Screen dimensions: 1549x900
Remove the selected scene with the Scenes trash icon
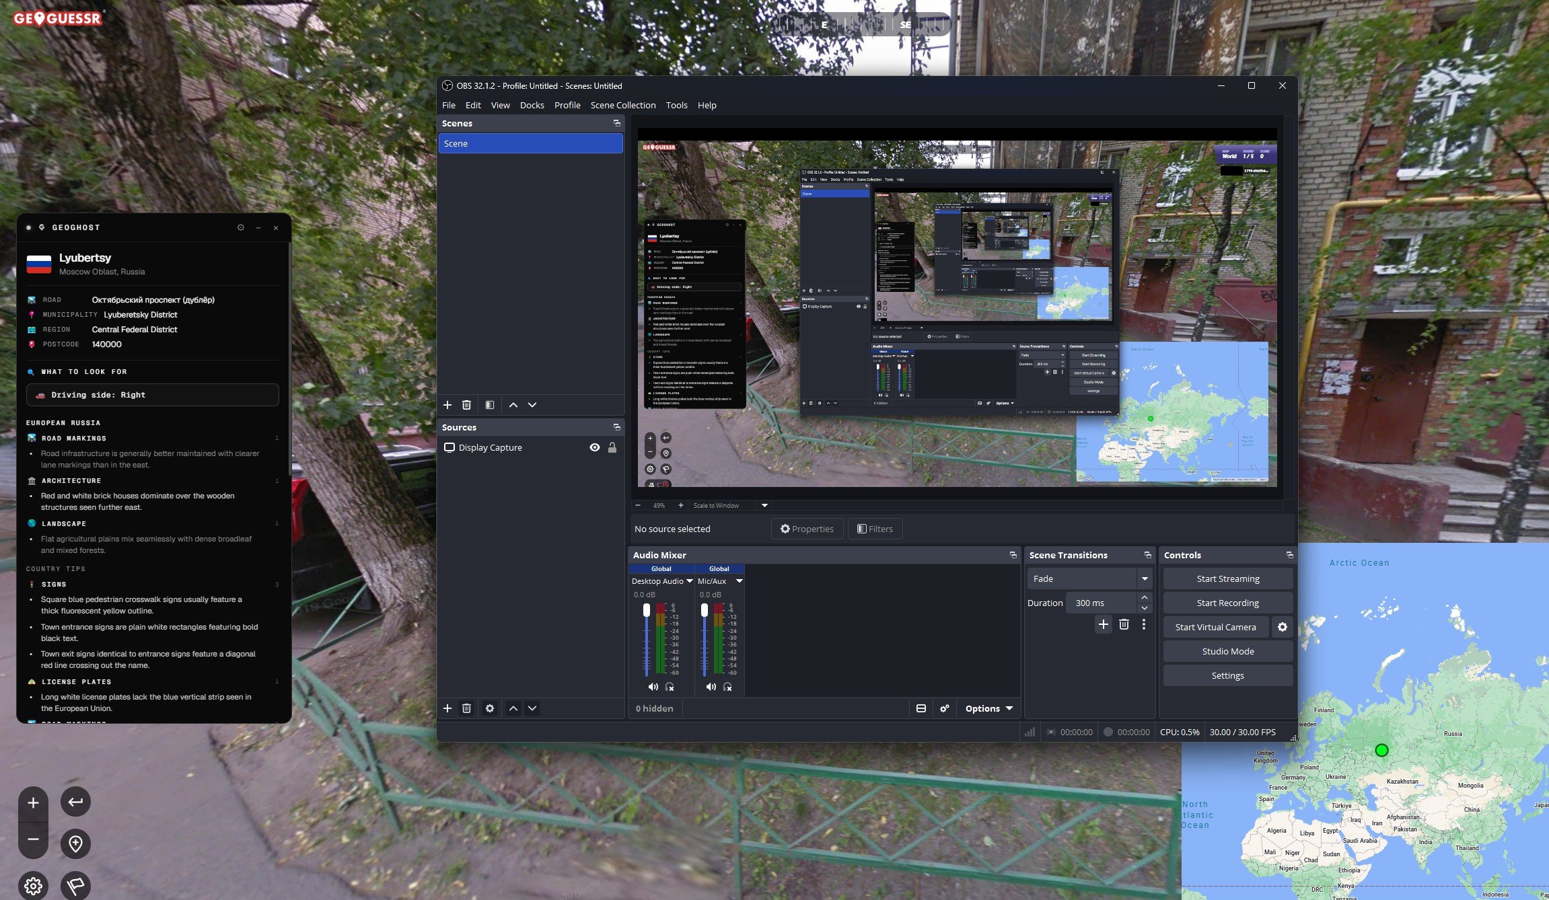pyautogui.click(x=466, y=405)
